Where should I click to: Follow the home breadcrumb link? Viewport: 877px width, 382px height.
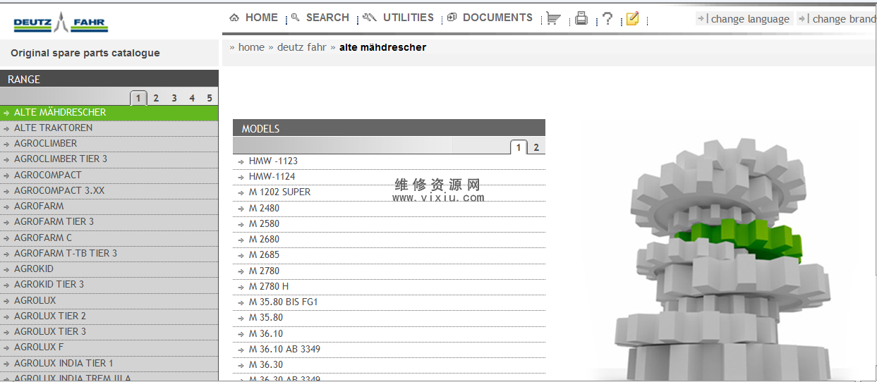click(x=251, y=47)
